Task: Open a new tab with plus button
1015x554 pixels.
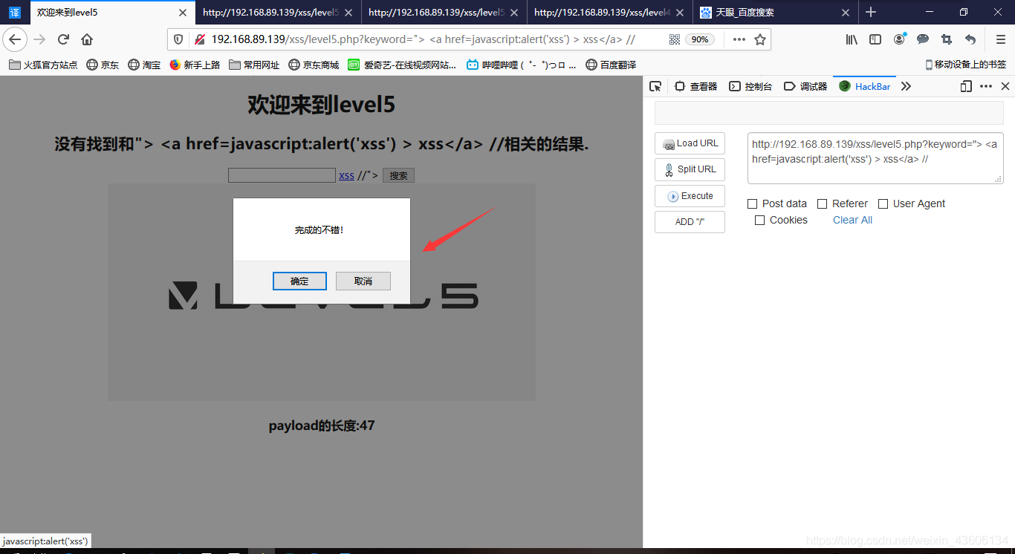Action: coord(871,12)
